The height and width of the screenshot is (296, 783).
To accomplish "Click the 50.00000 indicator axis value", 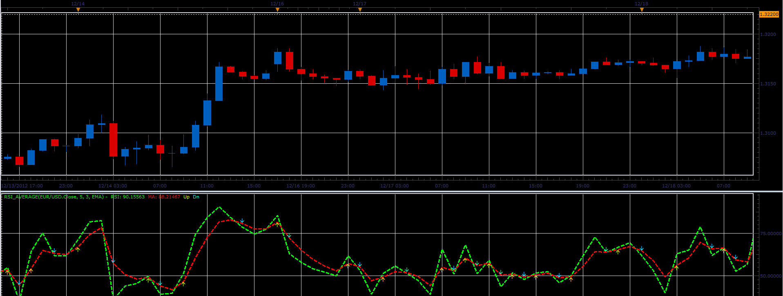I will [x=771, y=276].
